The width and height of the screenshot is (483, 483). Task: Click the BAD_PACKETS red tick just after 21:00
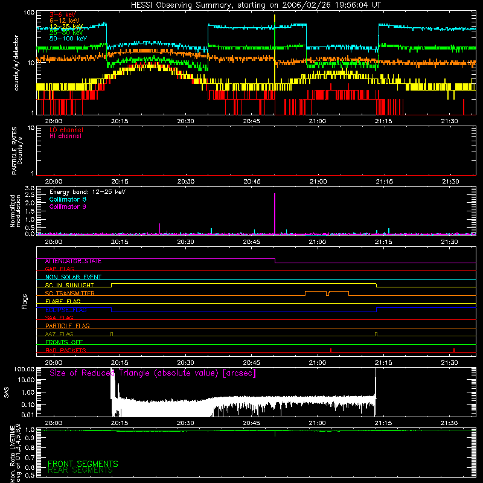pyautogui.click(x=330, y=350)
